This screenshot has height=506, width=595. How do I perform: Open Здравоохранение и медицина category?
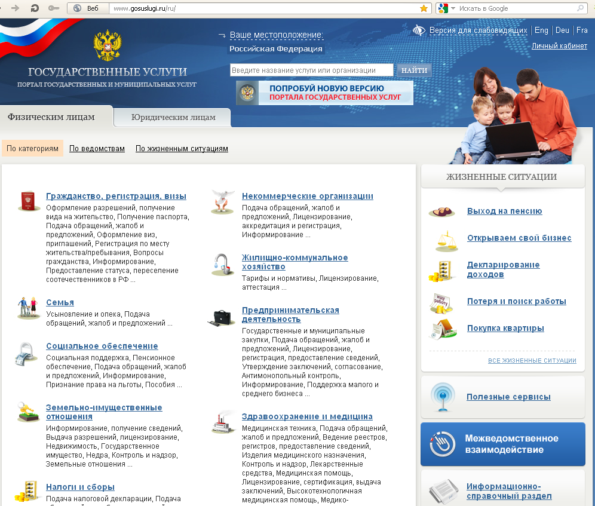click(x=307, y=417)
